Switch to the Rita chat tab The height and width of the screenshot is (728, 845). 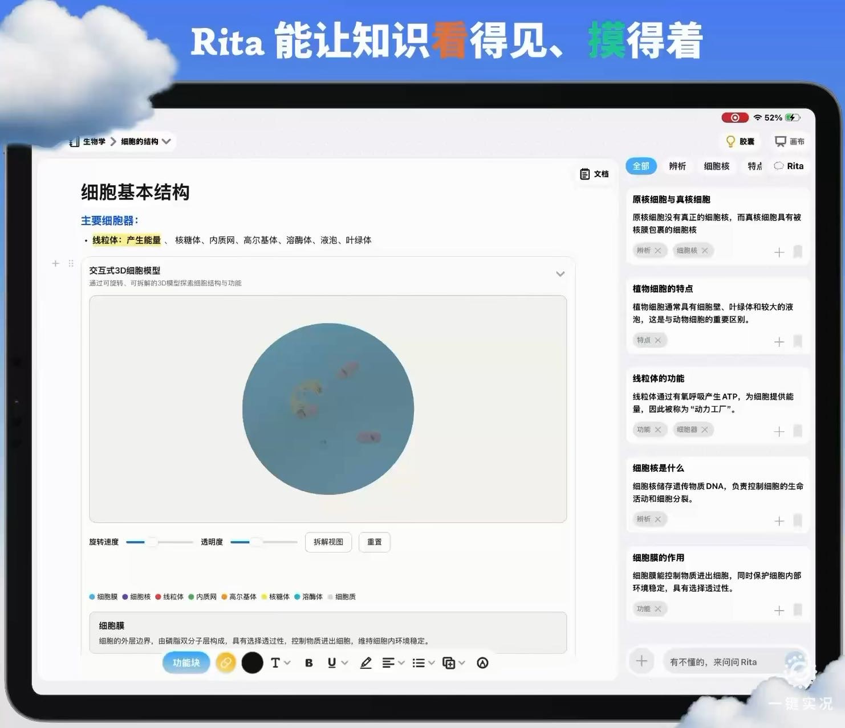(789, 166)
